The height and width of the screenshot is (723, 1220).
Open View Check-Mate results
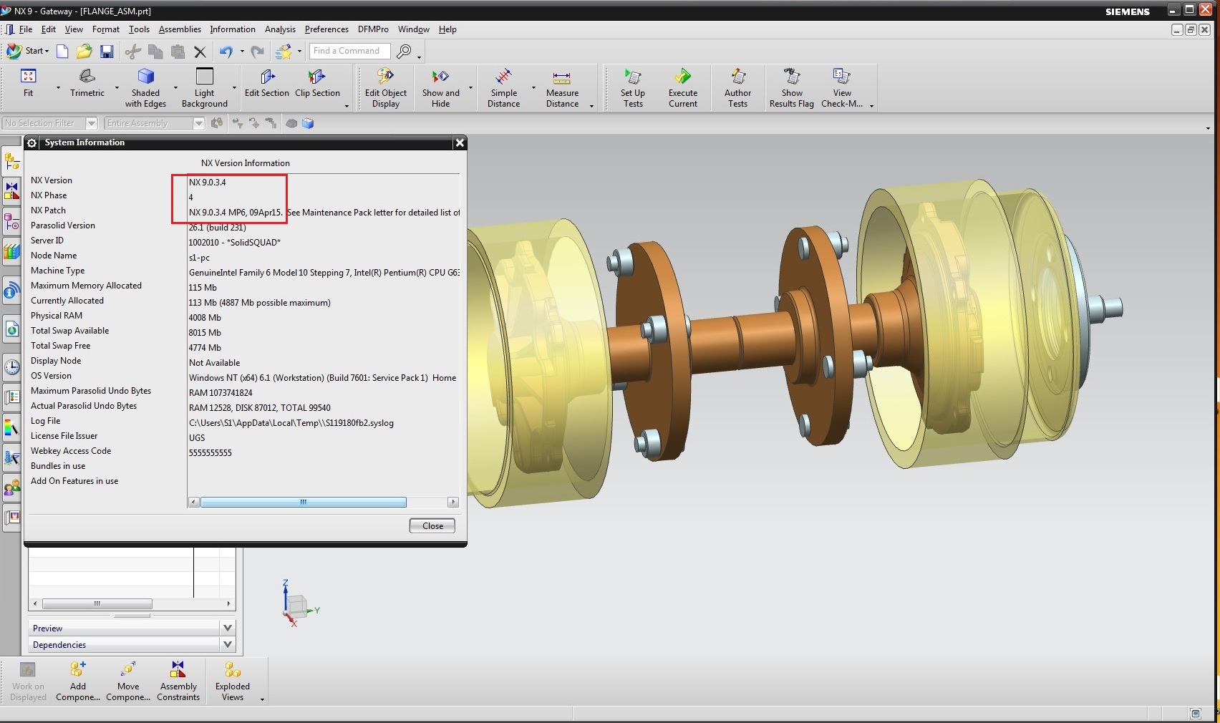tap(842, 89)
